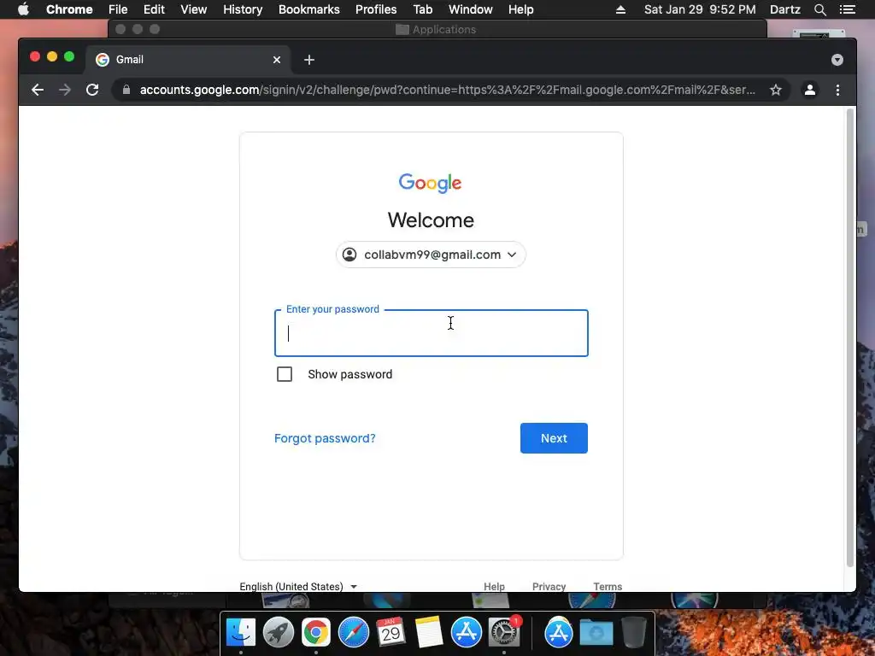Open System Preferences with badge in Dock
The height and width of the screenshot is (656, 875).
click(x=504, y=633)
